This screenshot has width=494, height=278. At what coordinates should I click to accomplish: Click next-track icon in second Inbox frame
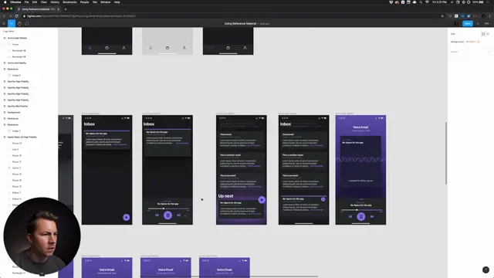178,215
